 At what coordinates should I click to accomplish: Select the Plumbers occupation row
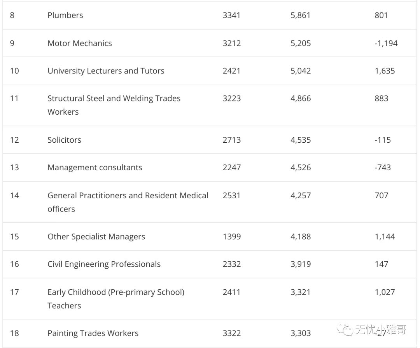pos(210,15)
